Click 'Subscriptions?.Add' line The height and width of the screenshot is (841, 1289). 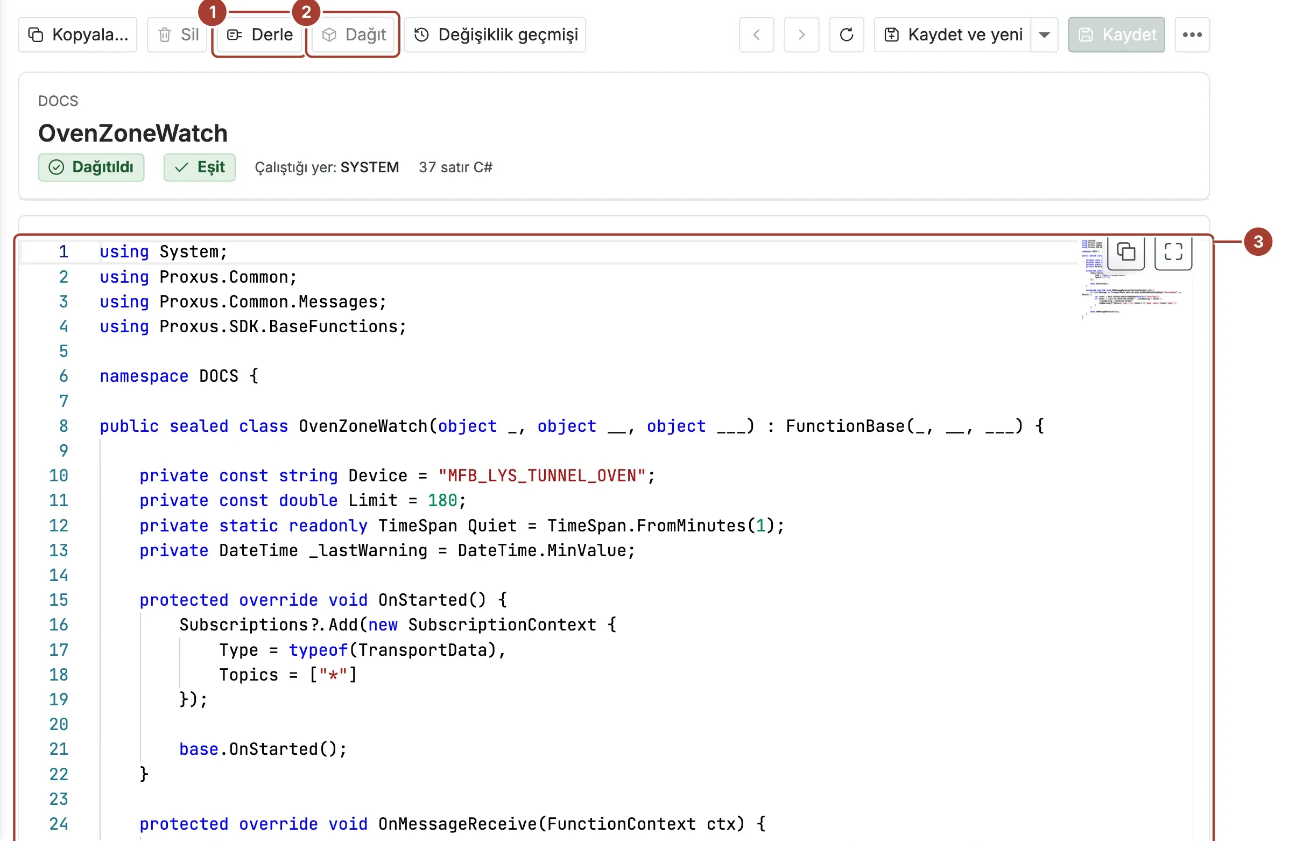pyautogui.click(x=398, y=625)
